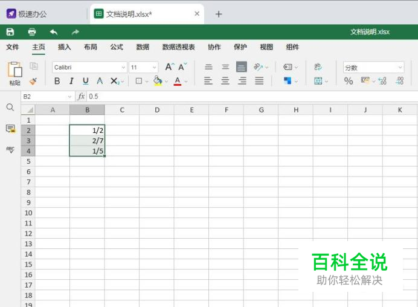The width and height of the screenshot is (418, 307).
Task: Click the currency format icon
Action: [x=365, y=80]
